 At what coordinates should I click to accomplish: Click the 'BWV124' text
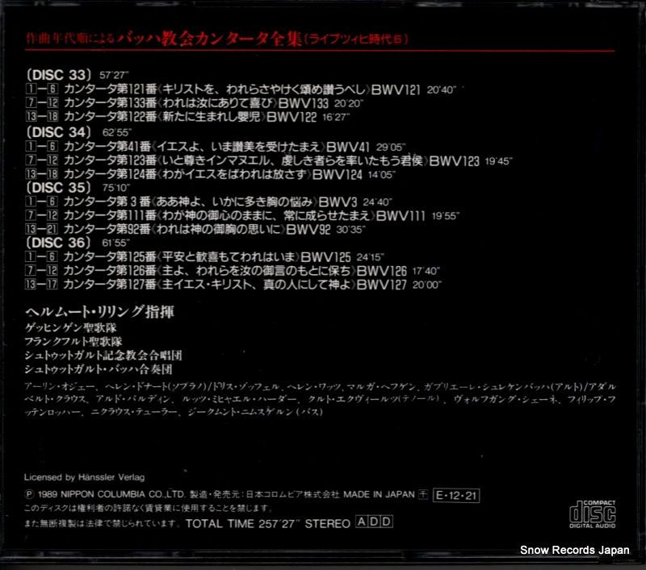pos(337,174)
